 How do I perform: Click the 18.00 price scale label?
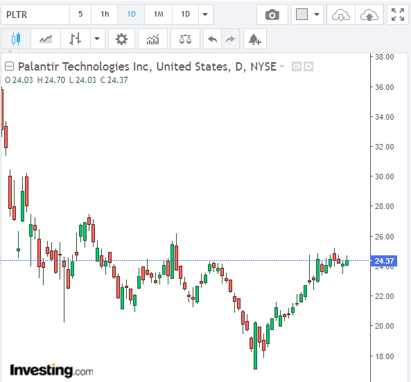384,356
